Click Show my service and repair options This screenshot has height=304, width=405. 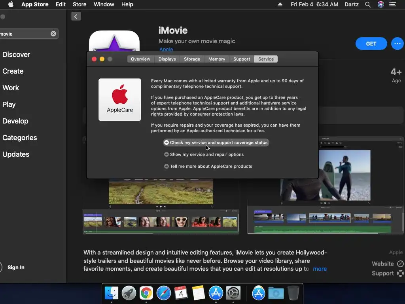pyautogui.click(x=204, y=154)
